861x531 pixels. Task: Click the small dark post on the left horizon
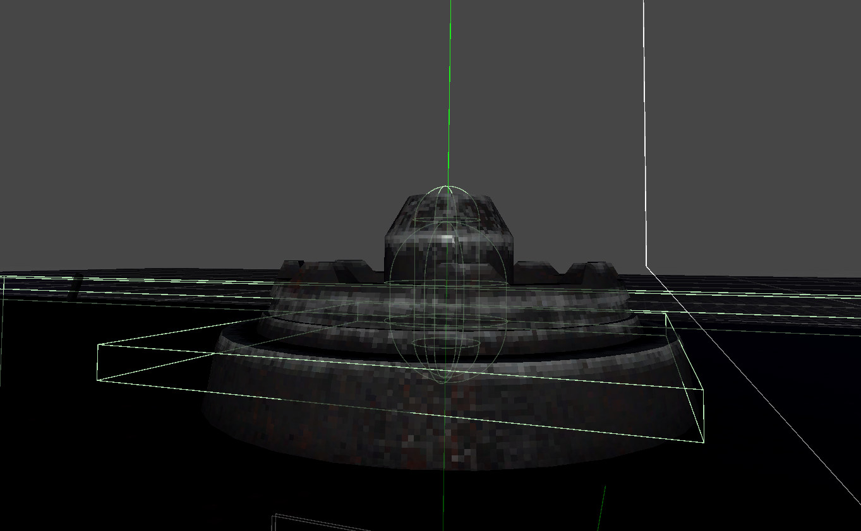[75, 285]
